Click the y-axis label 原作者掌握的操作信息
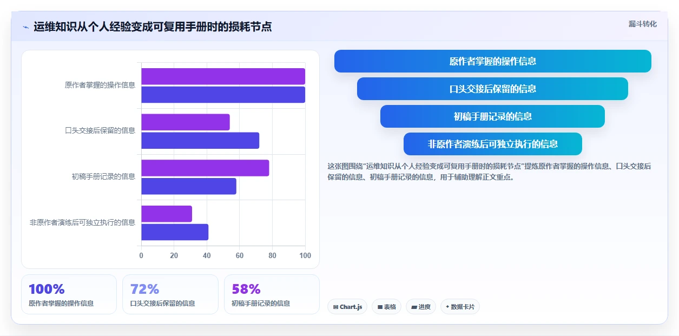 point(100,85)
